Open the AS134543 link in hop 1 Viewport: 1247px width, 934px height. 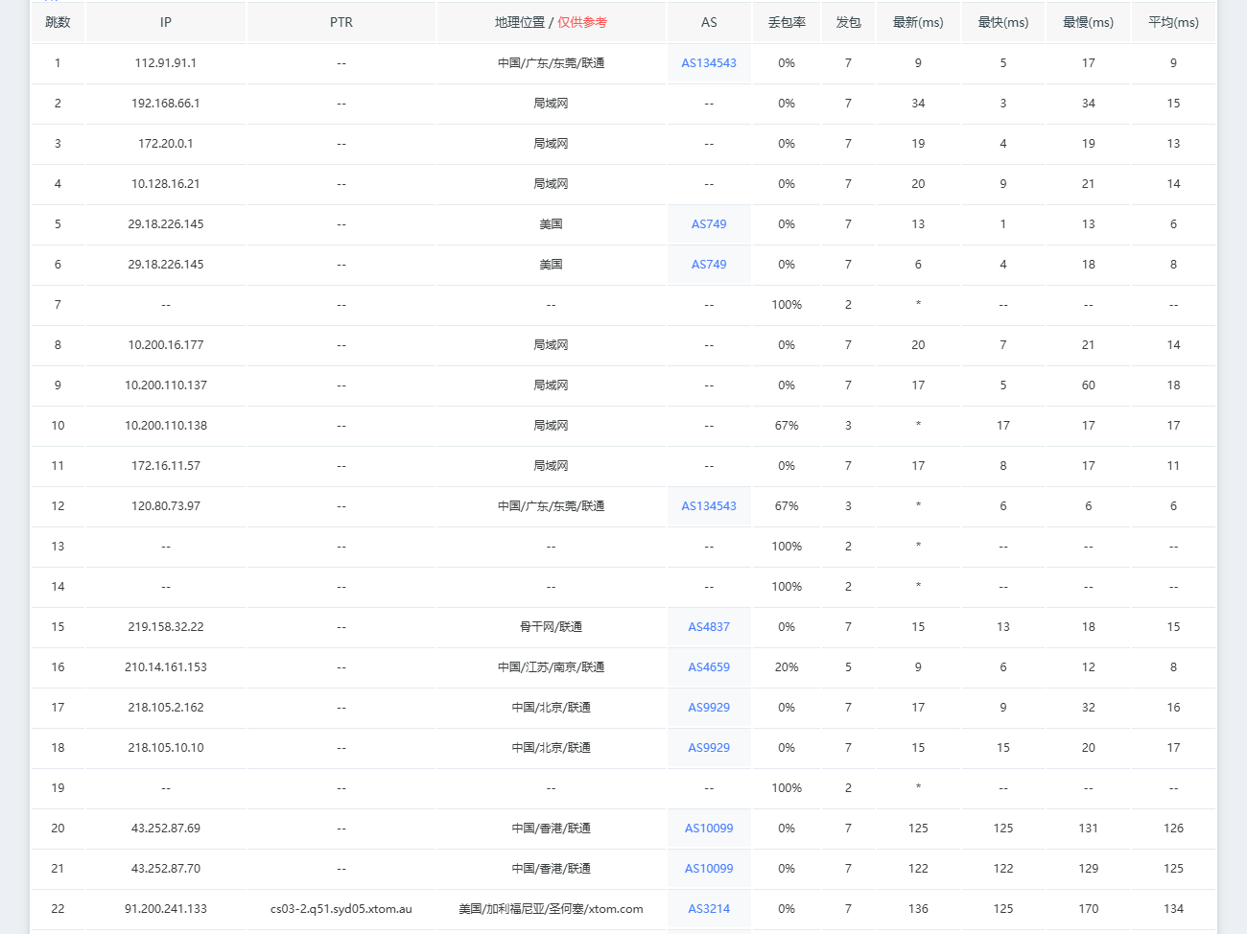coord(709,63)
